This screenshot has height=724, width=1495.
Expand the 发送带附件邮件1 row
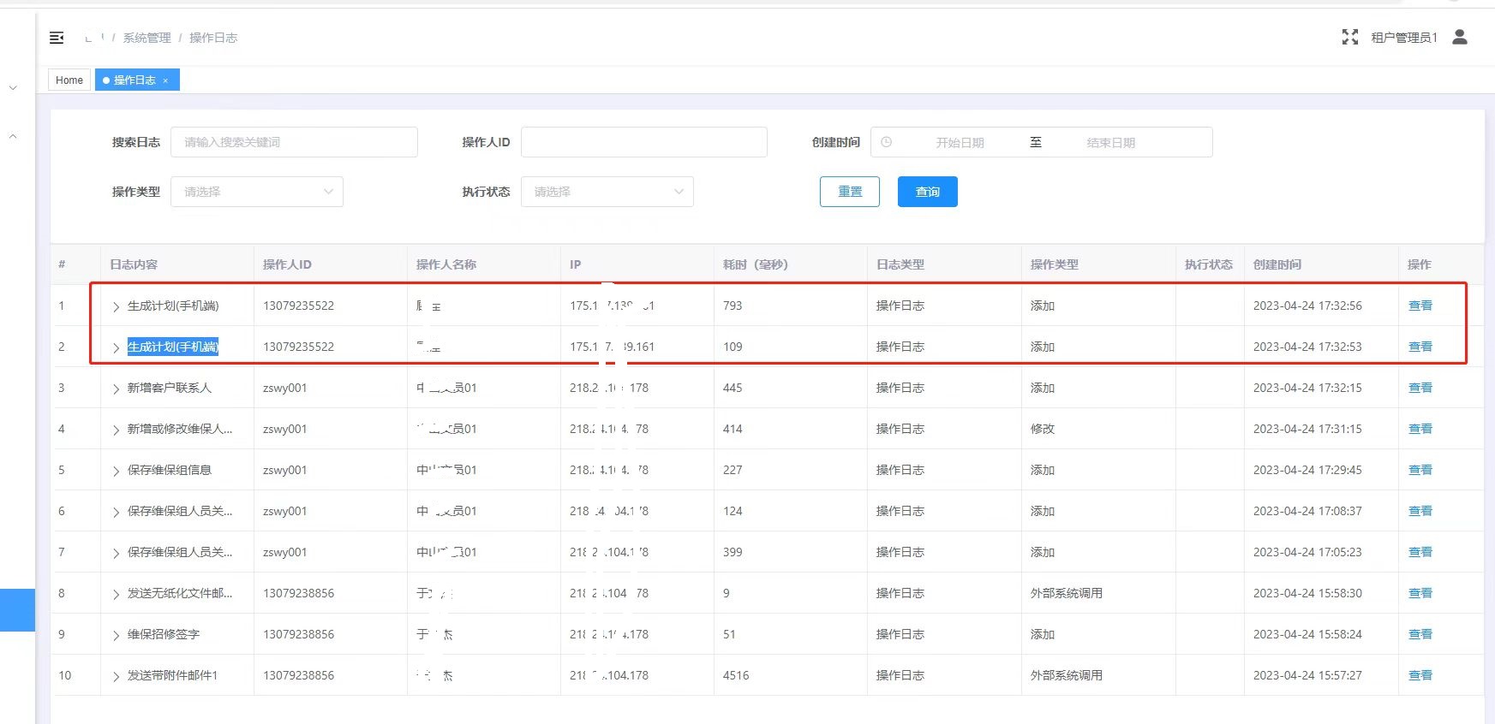(116, 676)
